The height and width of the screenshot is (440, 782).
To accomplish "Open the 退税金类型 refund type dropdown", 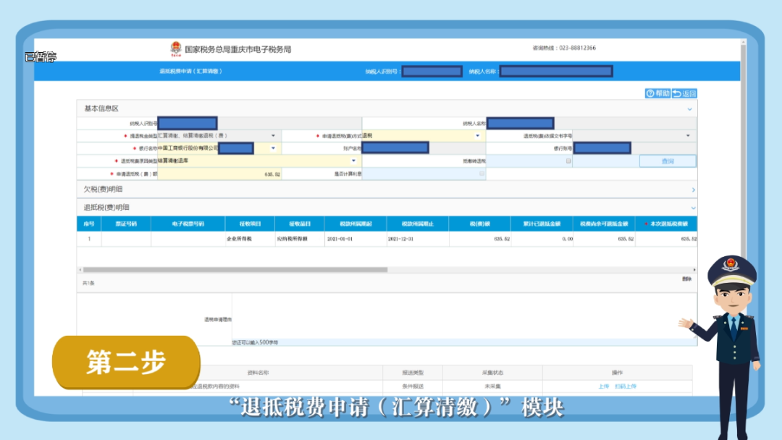I will tap(273, 135).
